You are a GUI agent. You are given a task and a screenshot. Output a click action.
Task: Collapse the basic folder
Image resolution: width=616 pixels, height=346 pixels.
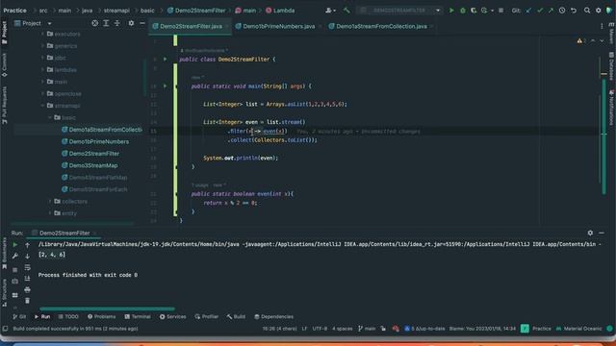(50, 117)
